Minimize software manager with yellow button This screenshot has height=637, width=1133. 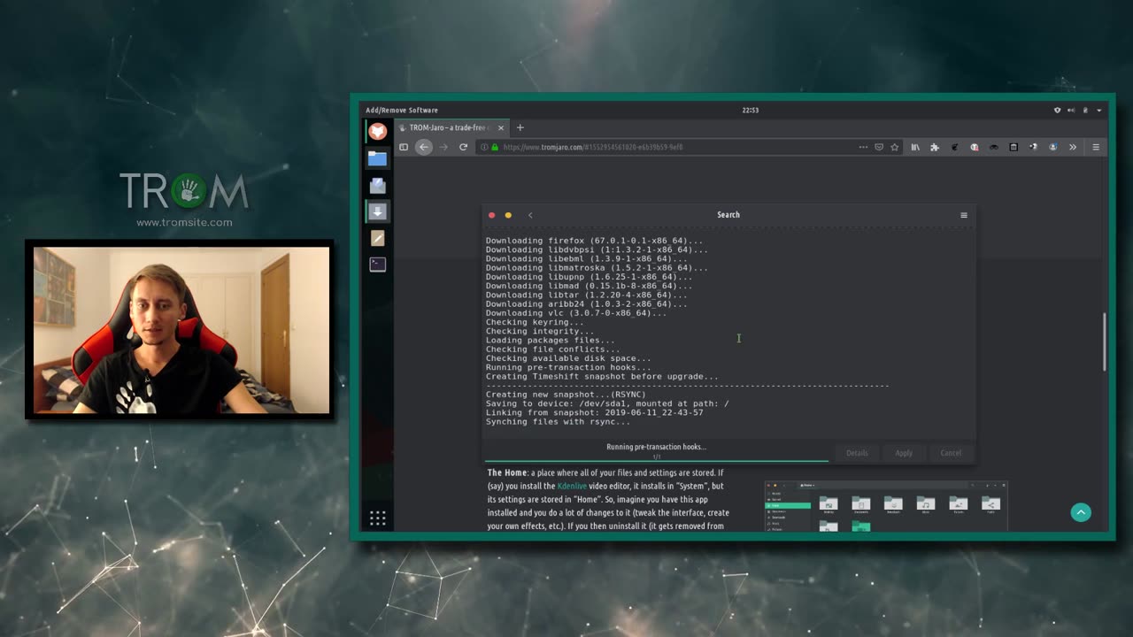click(508, 215)
